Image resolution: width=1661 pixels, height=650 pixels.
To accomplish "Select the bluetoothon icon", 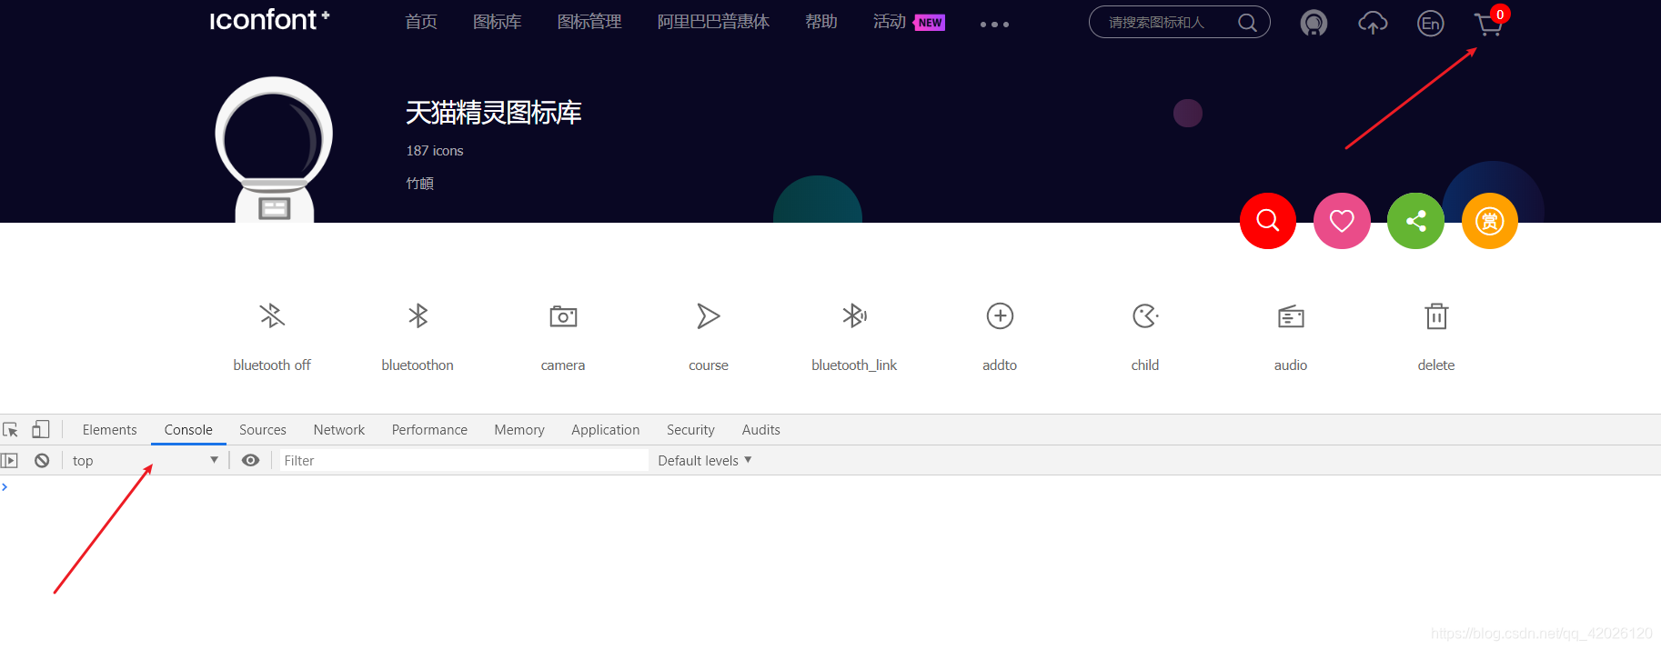I will pyautogui.click(x=418, y=315).
